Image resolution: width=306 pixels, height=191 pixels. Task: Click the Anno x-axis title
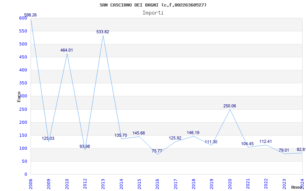(297, 187)
